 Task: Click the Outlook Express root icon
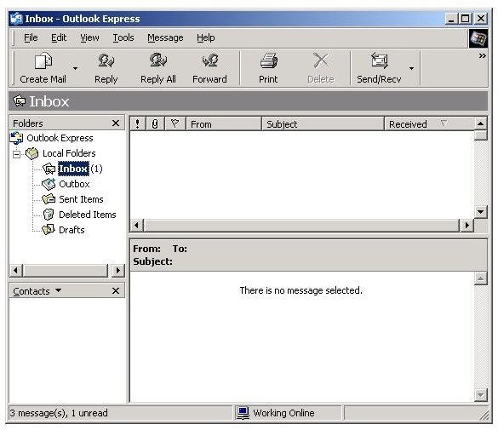[16, 138]
